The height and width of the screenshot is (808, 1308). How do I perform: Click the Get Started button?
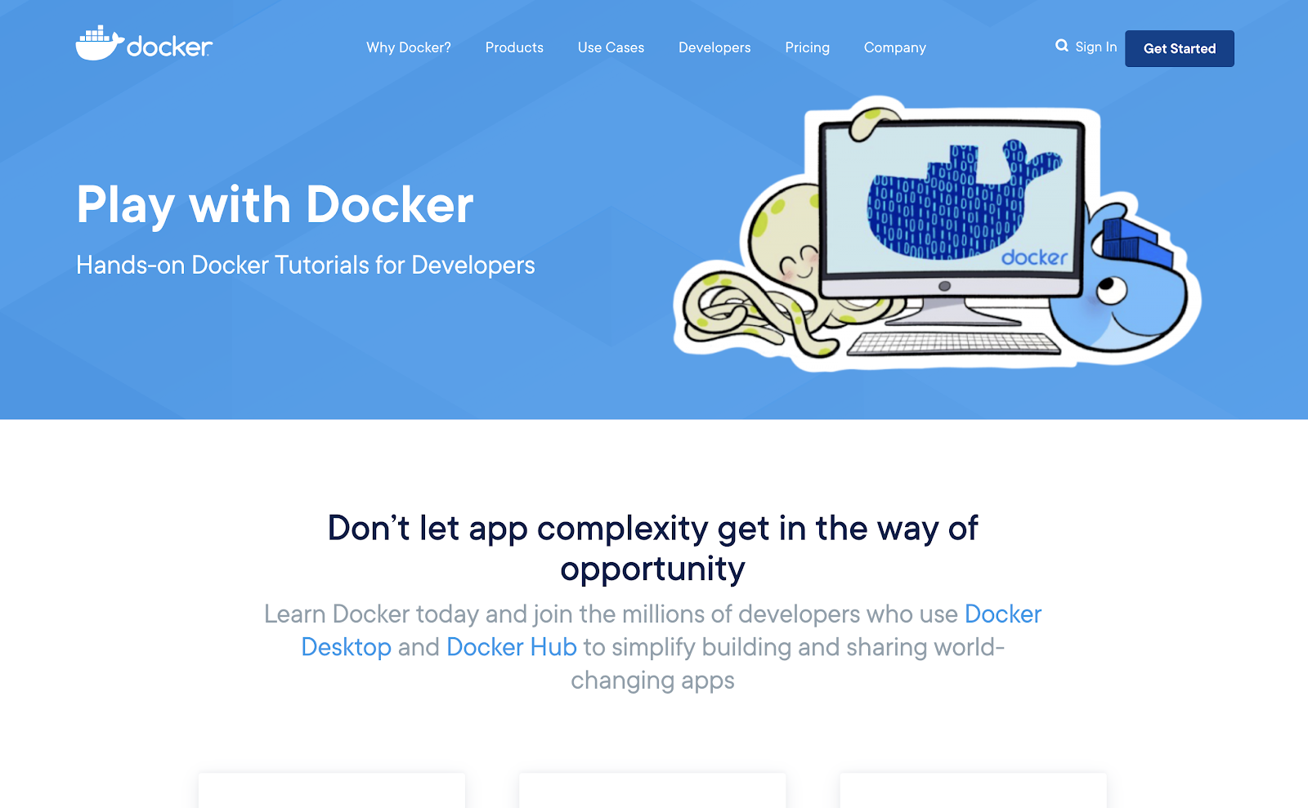pos(1180,48)
